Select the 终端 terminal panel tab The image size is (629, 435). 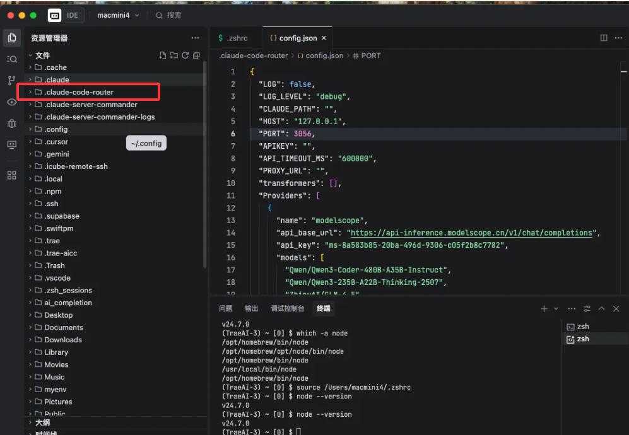pos(323,308)
